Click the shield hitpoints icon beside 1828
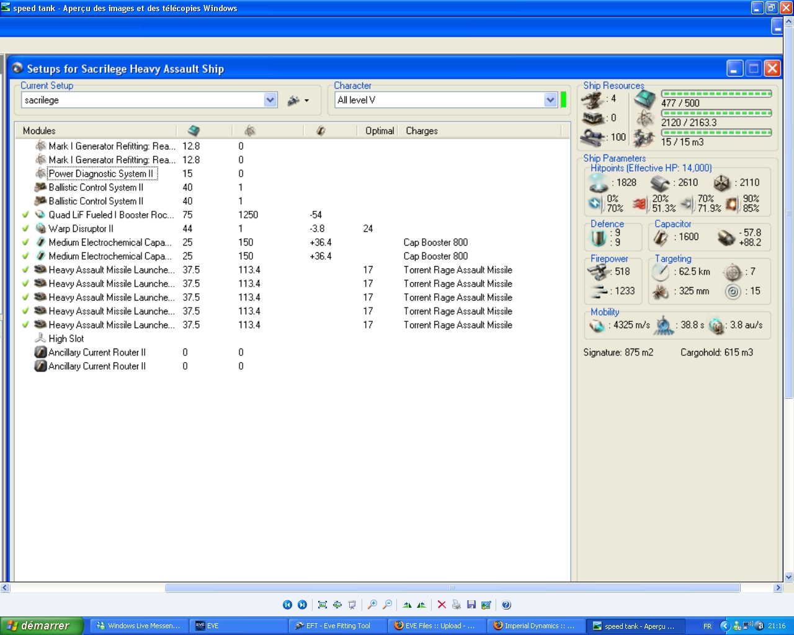The image size is (794, 635). coord(599,183)
